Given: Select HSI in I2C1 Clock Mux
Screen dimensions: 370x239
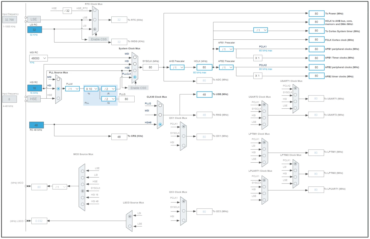Looking at the screenshot, I should (184, 145).
